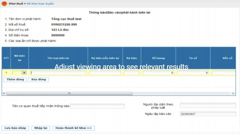Click the Lưu bản nháp button
The height and width of the screenshot is (134, 240).
coord(15,128)
